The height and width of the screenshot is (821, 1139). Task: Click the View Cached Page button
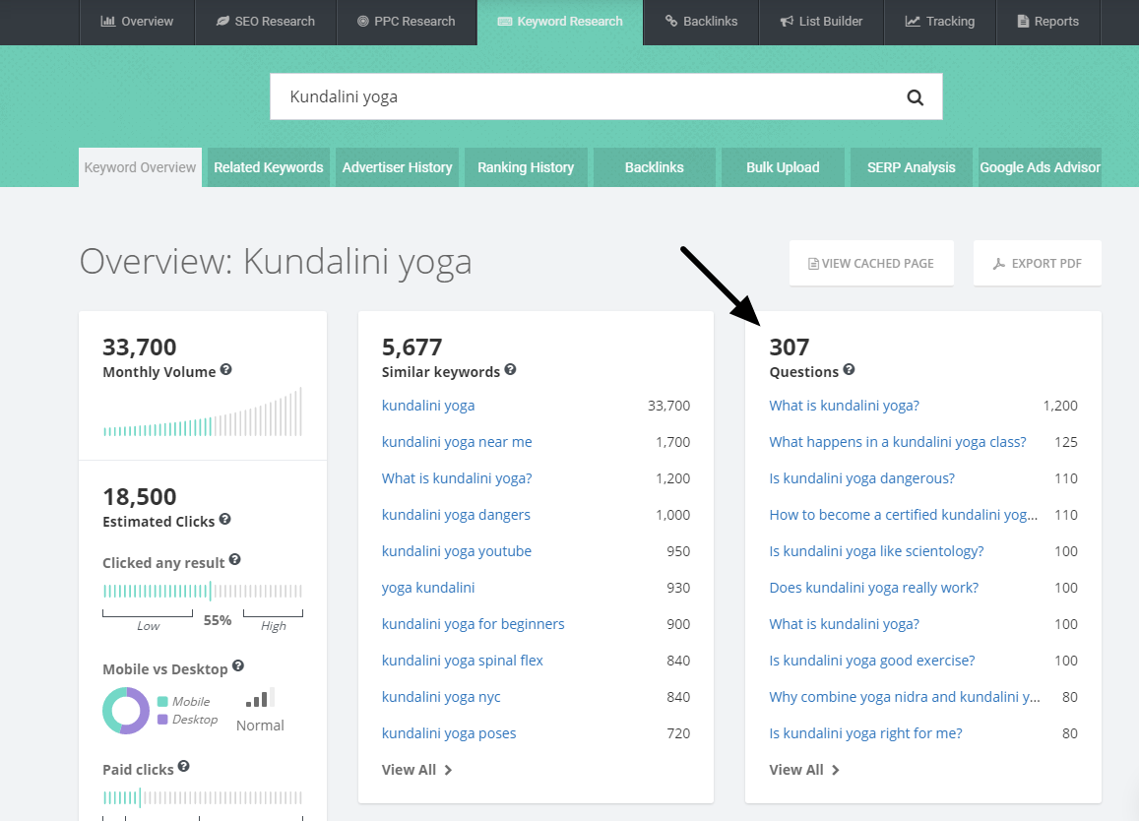click(x=871, y=263)
